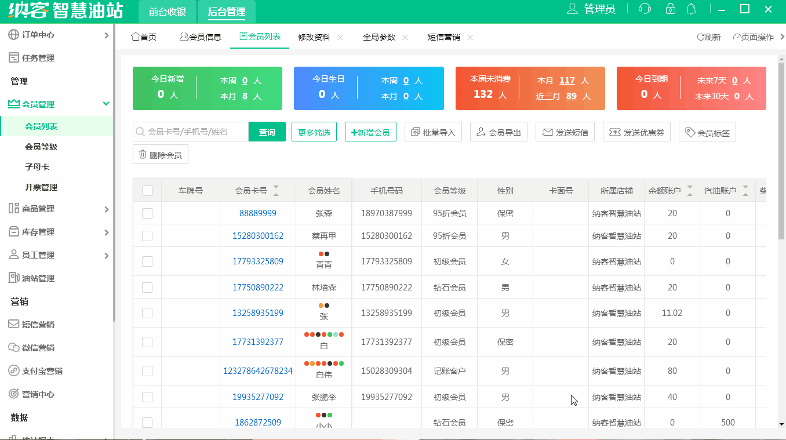Click the green 查询 search button
Screen dimensions: 786x440
[x=267, y=132]
